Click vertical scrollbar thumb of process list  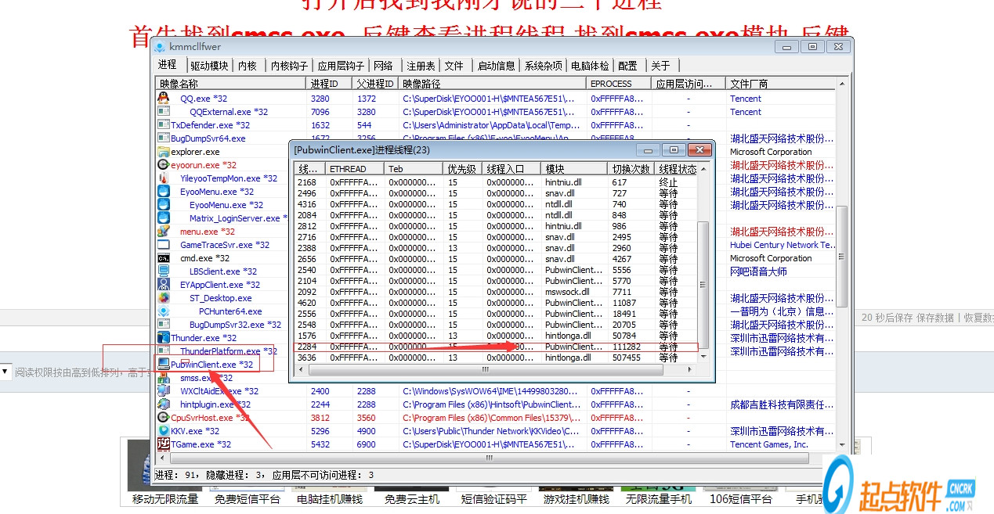[842, 256]
